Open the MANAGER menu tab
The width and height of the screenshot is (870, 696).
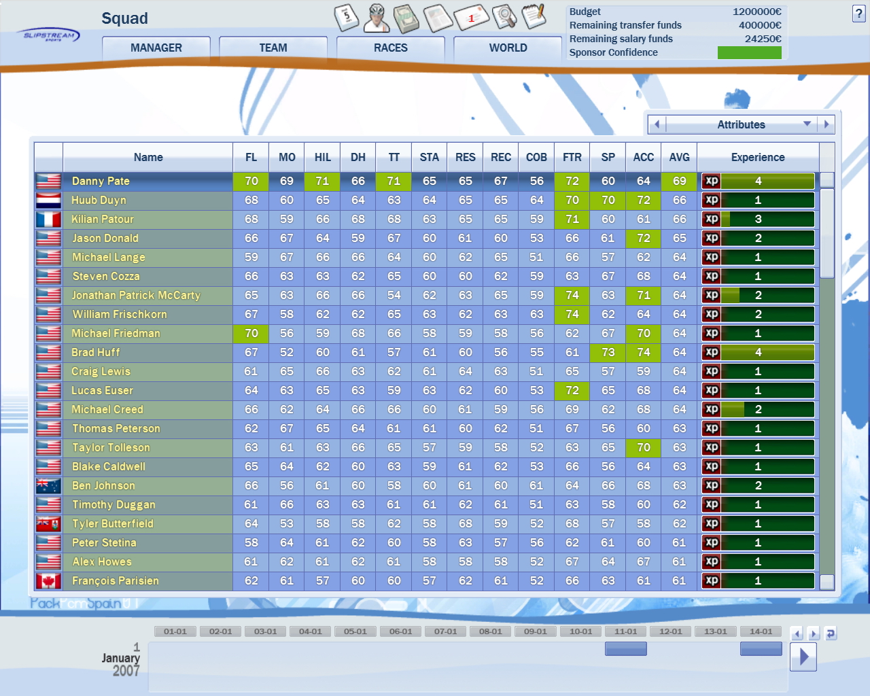coord(156,48)
